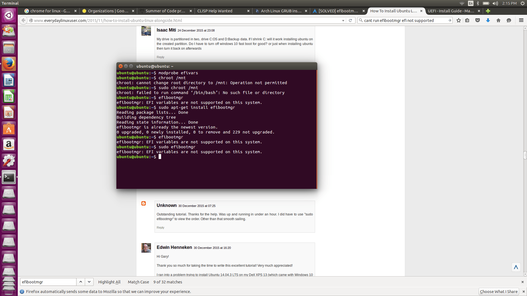Open keyboard language En indicator

(x=470, y=3)
